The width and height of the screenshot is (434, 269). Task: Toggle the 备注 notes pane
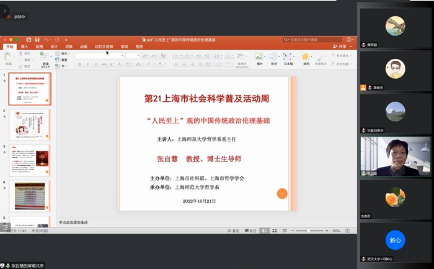232,231
